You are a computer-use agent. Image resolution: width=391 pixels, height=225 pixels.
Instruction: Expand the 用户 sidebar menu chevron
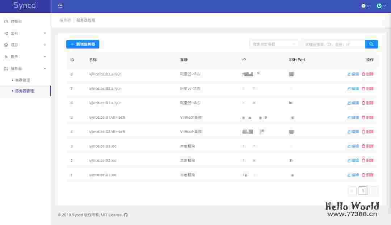[45, 56]
